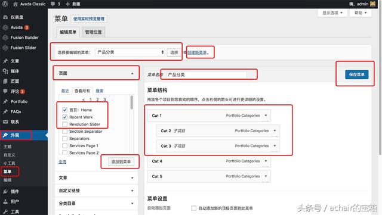The image size is (382, 215).
Task: Collapse the 页面 panel arrow
Action: (x=132, y=73)
